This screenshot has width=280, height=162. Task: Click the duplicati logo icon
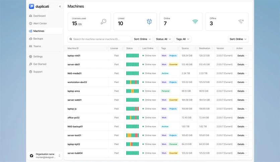click(31, 6)
